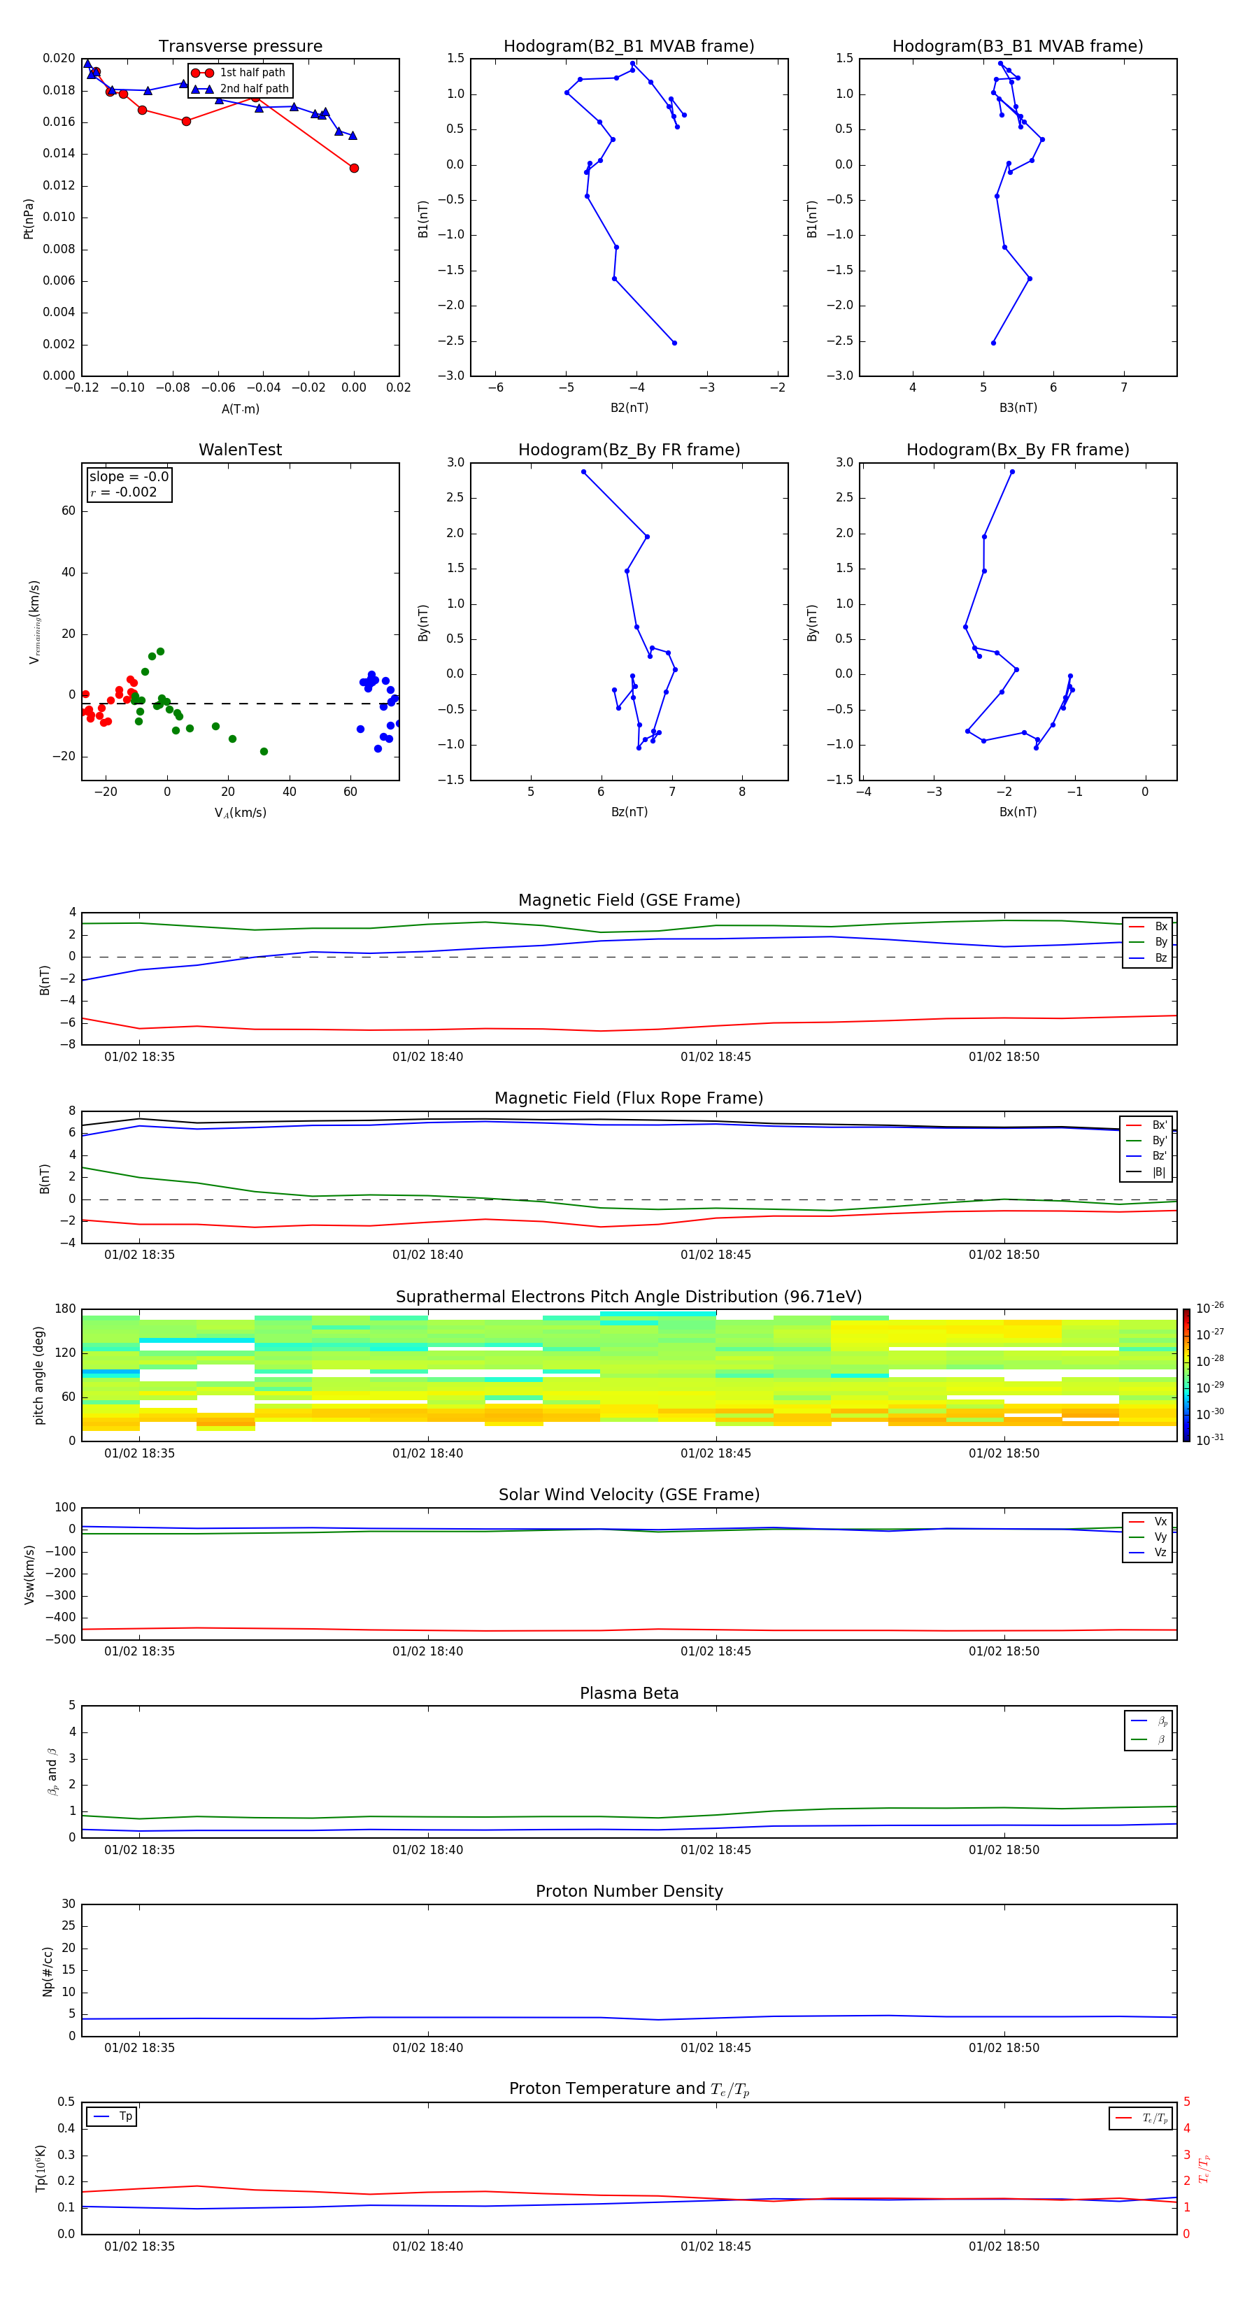
Task: Click the 'Hodogram(B2_B1 MVAB frame)' title
Action: coord(629,47)
